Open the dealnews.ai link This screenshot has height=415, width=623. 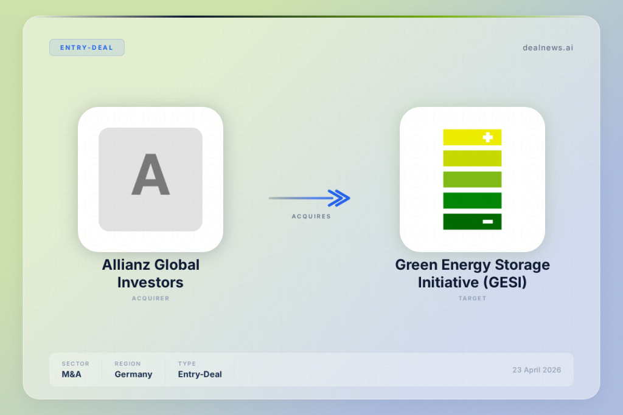(548, 47)
